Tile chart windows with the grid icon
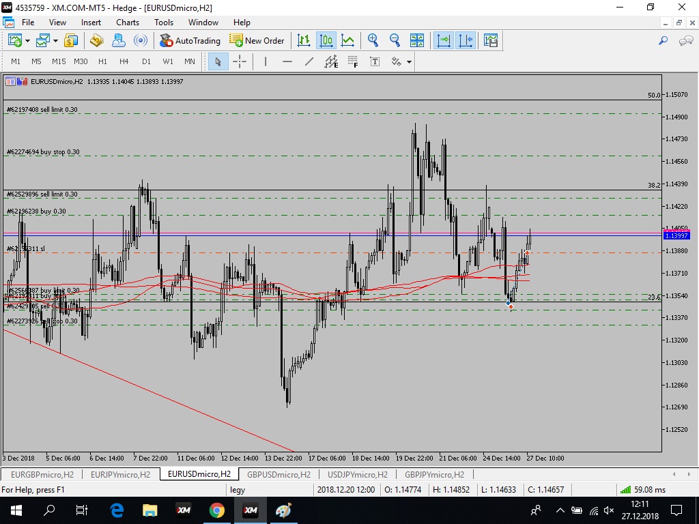Image resolution: width=699 pixels, height=524 pixels. [417, 40]
